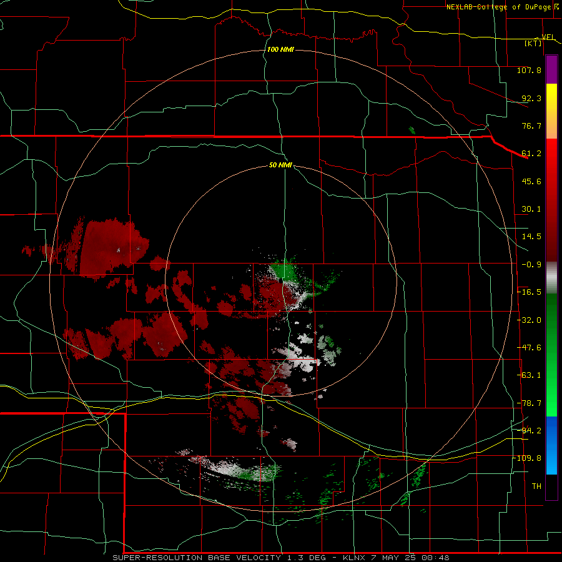Click the blue segment of the velocity color bar
The width and height of the screenshot is (562, 562).
551,445
